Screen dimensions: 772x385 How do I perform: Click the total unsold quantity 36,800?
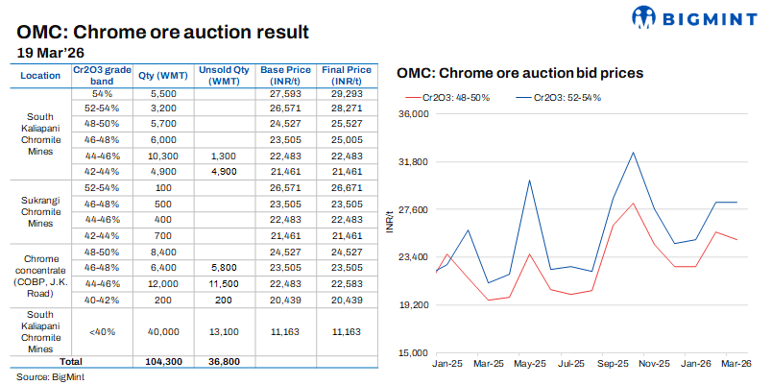click(223, 361)
